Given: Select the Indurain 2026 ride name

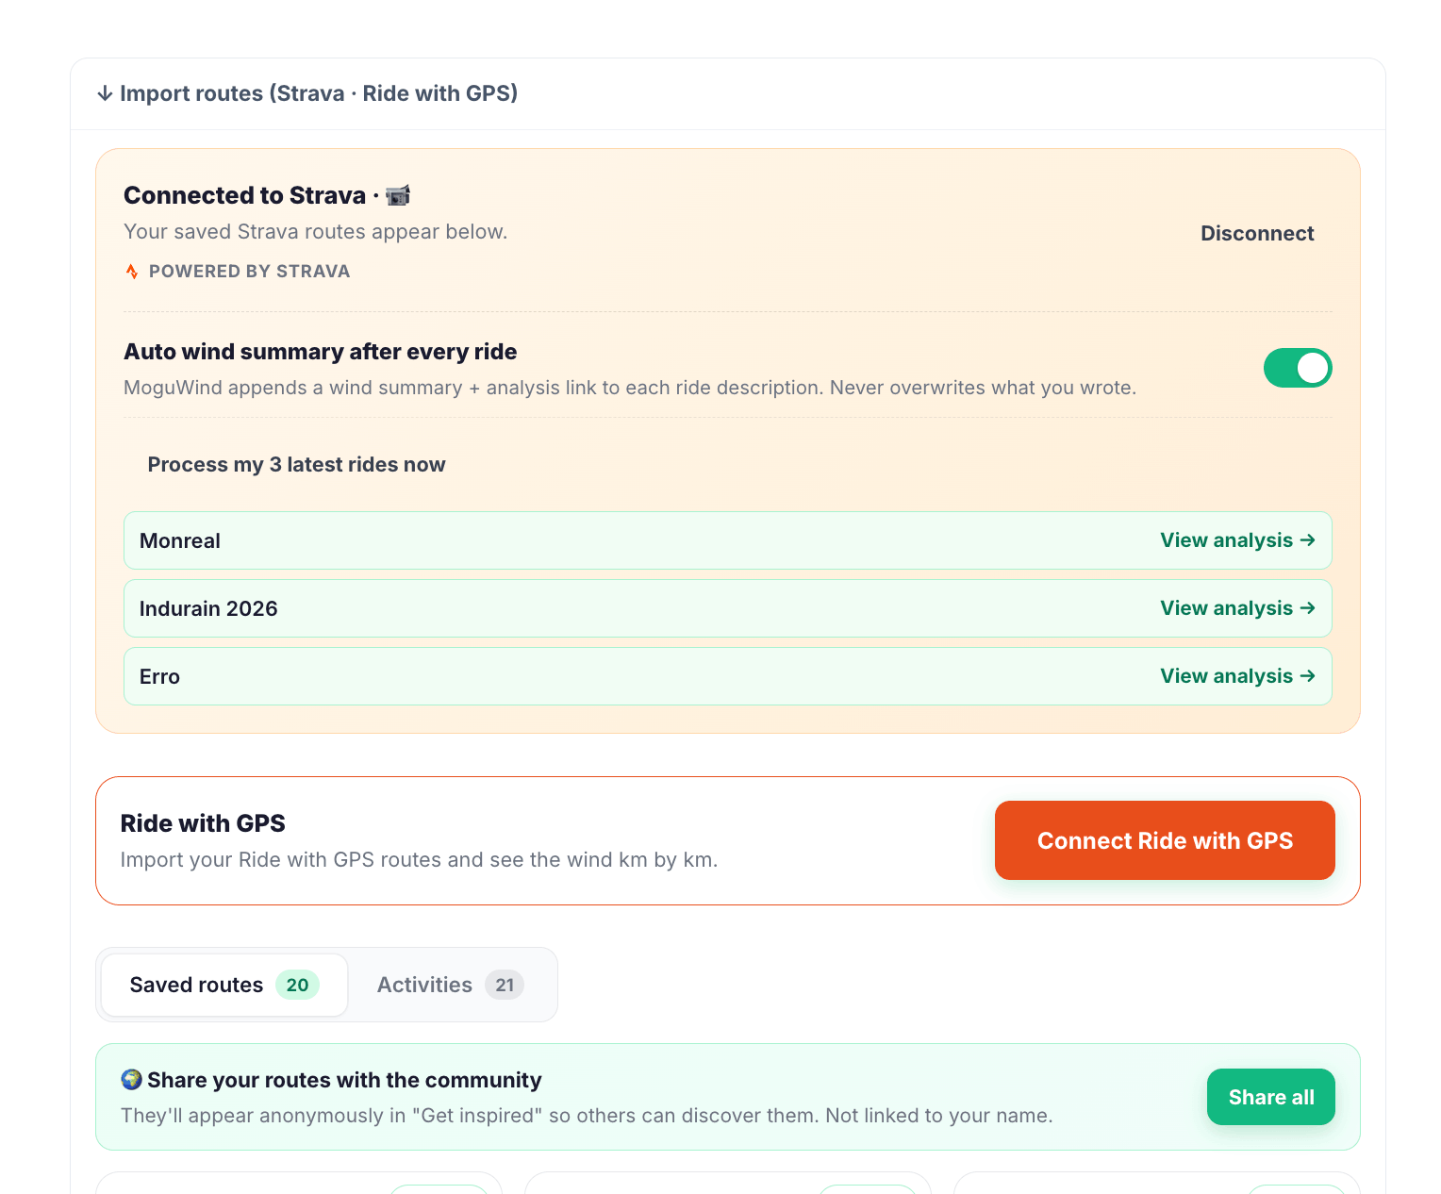Looking at the screenshot, I should [x=208, y=609].
